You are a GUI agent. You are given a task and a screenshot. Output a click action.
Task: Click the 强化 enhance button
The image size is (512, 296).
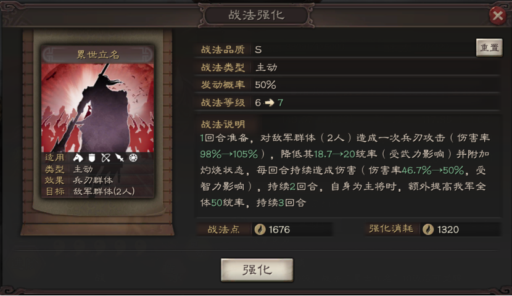pyautogui.click(x=257, y=270)
